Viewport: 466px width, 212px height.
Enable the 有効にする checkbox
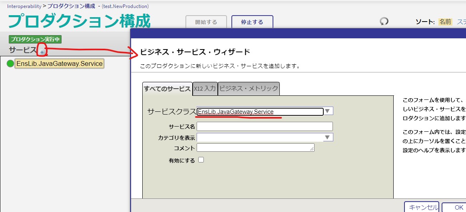(x=201, y=160)
